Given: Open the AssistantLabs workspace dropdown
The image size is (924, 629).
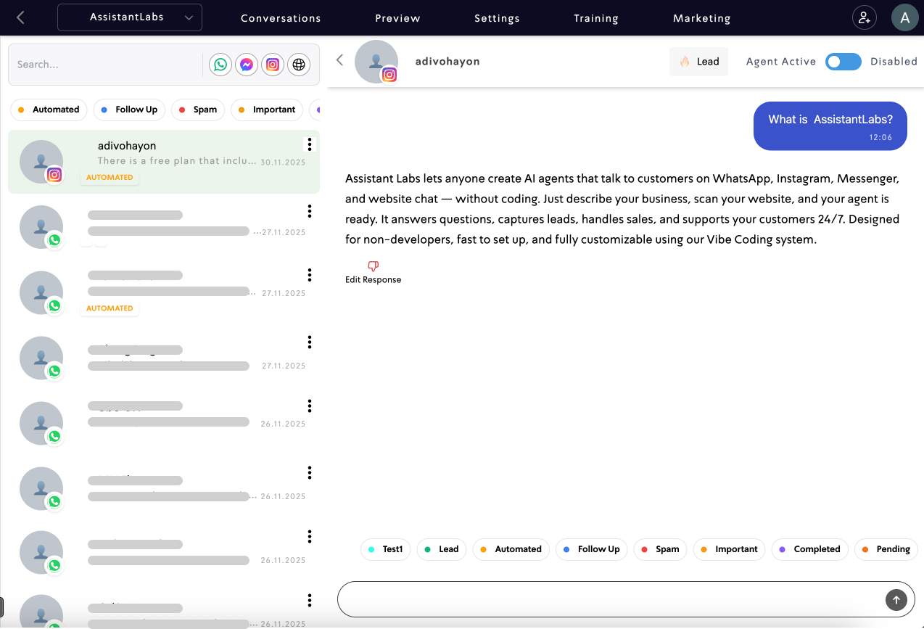Looking at the screenshot, I should [129, 17].
